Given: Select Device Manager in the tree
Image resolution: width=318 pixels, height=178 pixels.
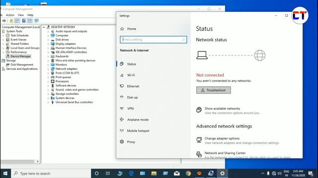Looking at the screenshot, I should 20,56.
